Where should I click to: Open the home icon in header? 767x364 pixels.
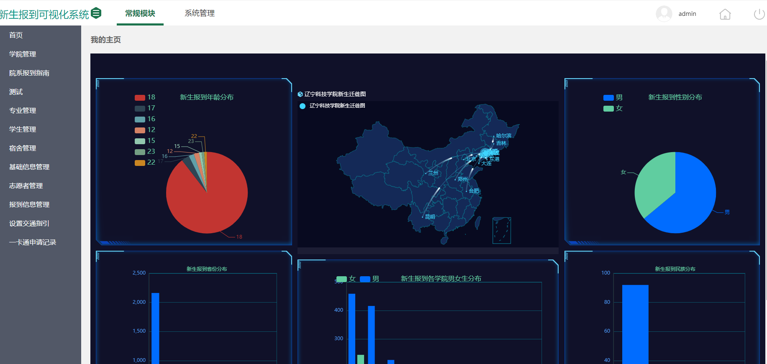(725, 14)
